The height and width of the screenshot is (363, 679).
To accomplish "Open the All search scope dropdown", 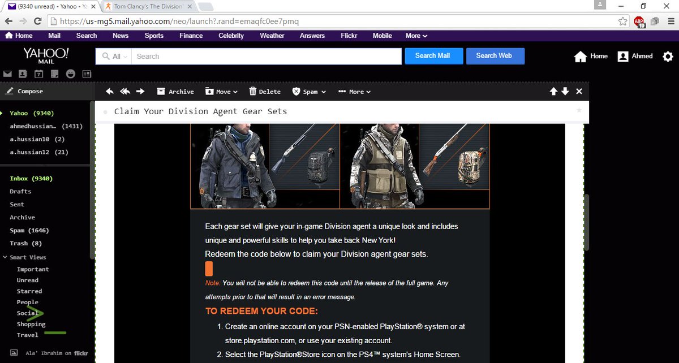I will click(114, 57).
